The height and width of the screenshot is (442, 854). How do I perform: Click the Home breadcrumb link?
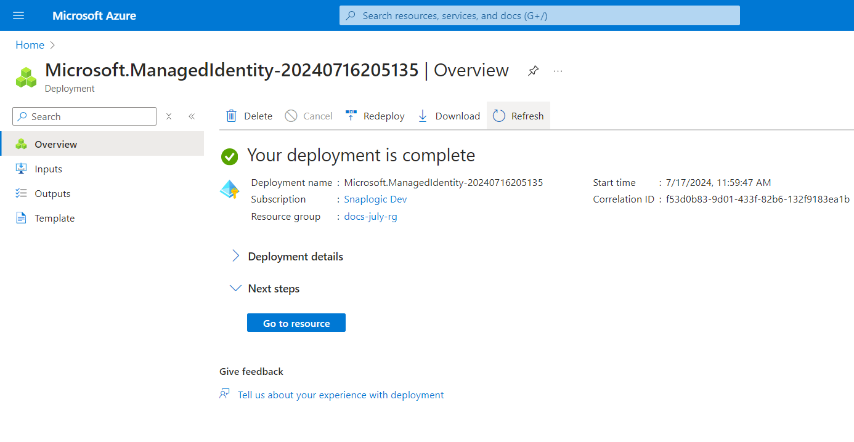[30, 45]
